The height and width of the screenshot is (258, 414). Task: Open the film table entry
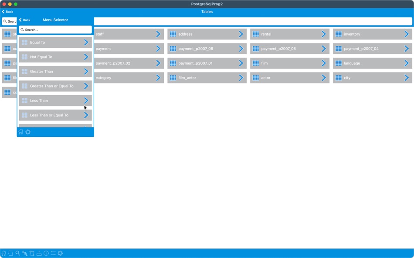tap(290, 63)
